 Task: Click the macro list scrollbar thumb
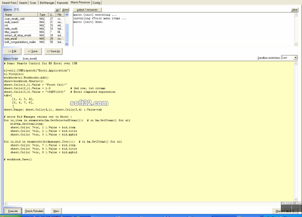(x=67, y=32)
